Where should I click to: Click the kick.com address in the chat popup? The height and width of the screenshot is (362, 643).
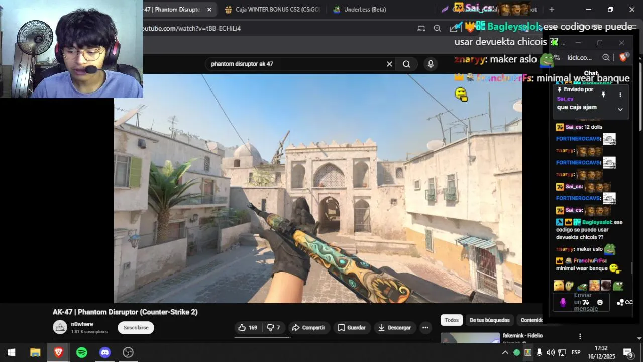[579, 58]
